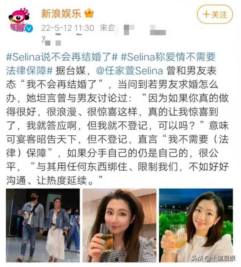The width and height of the screenshot is (241, 267).
Task: Click the post body quote “我不会再结婚了”
Action: click(x=61, y=84)
